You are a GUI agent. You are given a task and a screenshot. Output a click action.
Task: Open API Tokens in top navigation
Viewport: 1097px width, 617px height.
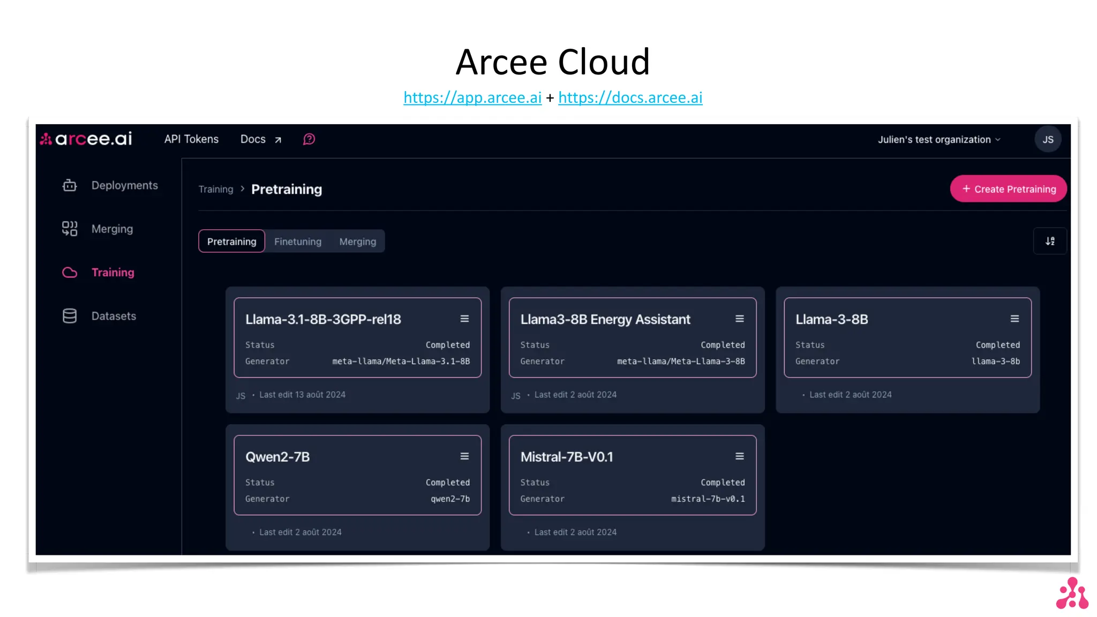(x=191, y=139)
